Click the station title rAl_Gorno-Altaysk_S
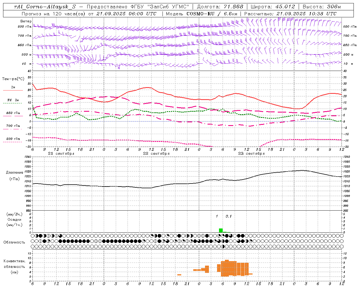 45,7
